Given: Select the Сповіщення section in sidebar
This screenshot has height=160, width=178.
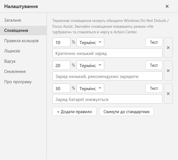Looking at the screenshot, I should point(23,31).
